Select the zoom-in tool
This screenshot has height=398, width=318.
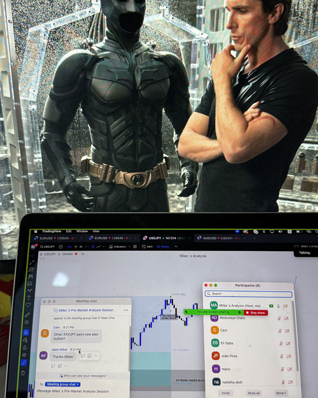27,322
